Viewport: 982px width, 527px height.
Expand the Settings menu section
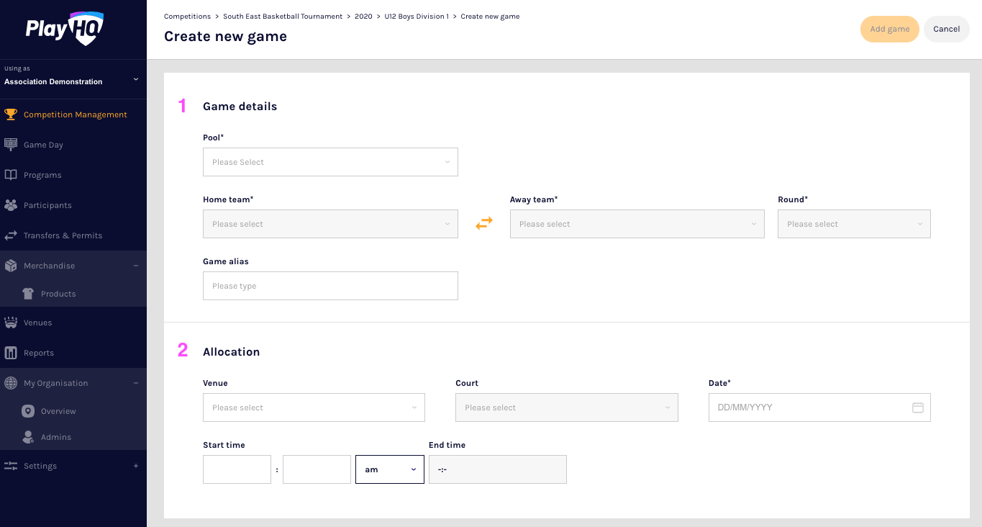135,466
